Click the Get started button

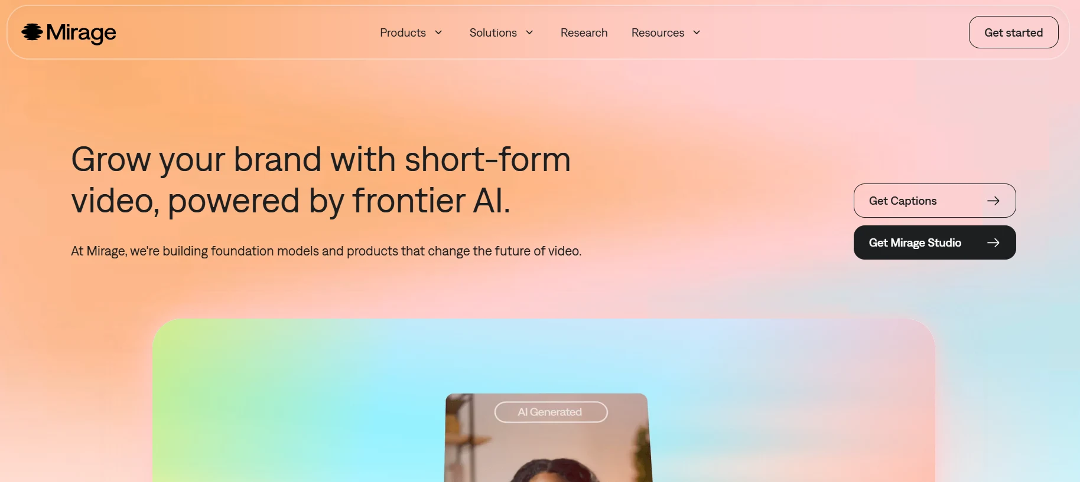(x=1013, y=32)
